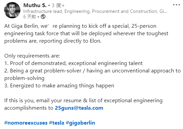Click the '3 度+' connection degree label
The image size is (183, 129).
coord(58,5)
